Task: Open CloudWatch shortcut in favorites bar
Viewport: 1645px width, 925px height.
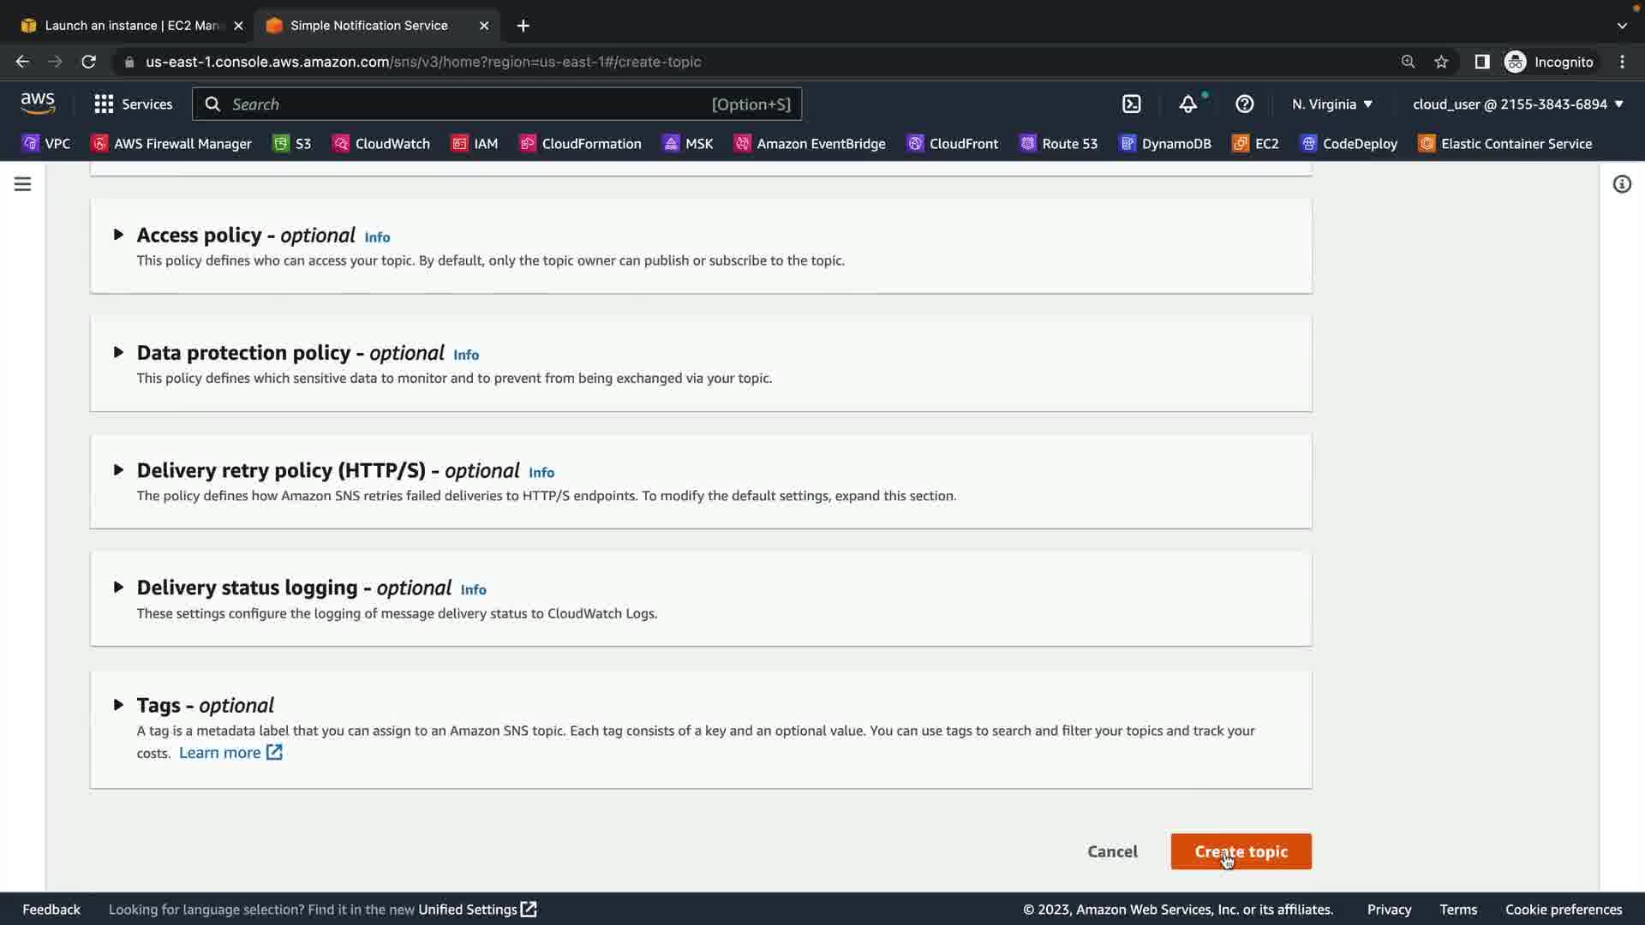Action: [x=381, y=144]
